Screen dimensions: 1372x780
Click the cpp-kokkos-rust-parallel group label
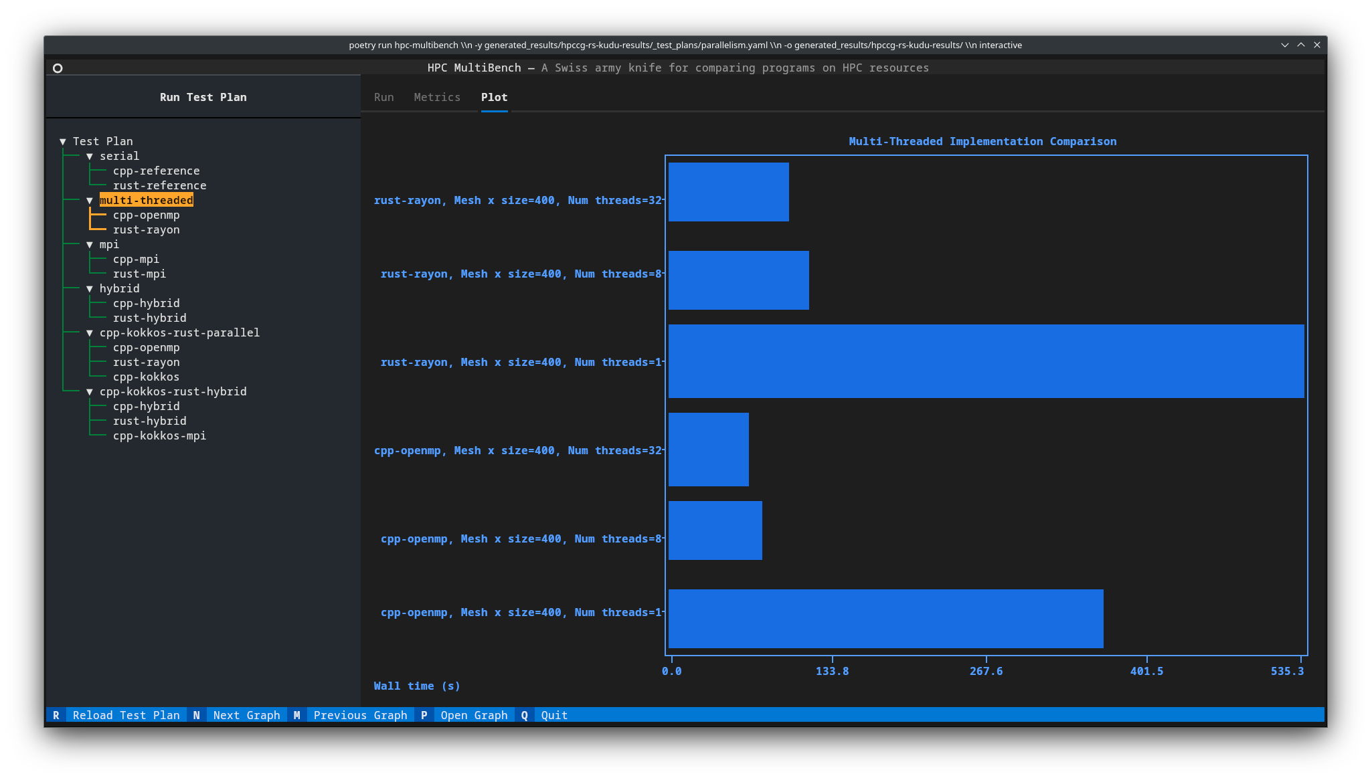[x=180, y=333]
